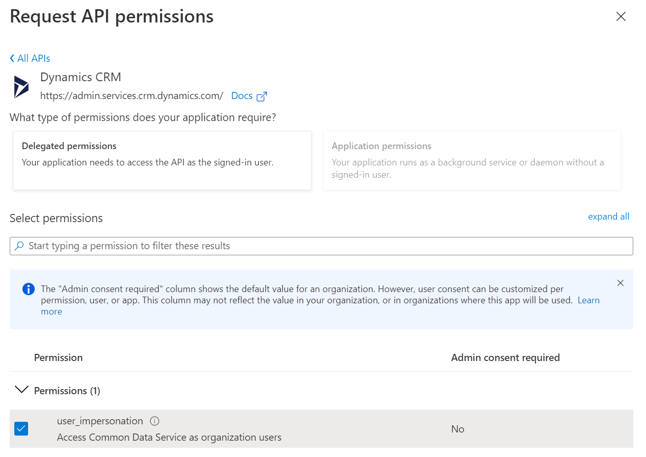Screen dimensions: 646x457
Task: Click the Permissions (1) group label
Action: [67, 391]
